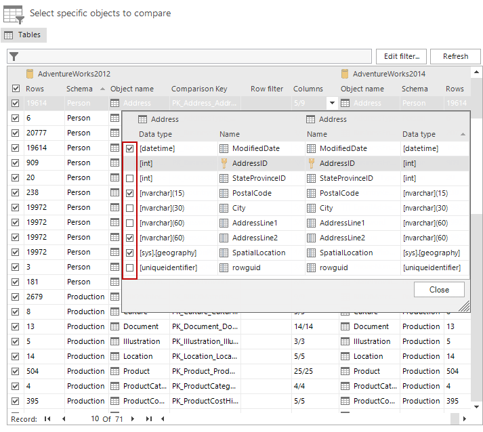Screen dimensions: 483x432
Task: Click the Tables tab grid icon
Action: point(9,35)
